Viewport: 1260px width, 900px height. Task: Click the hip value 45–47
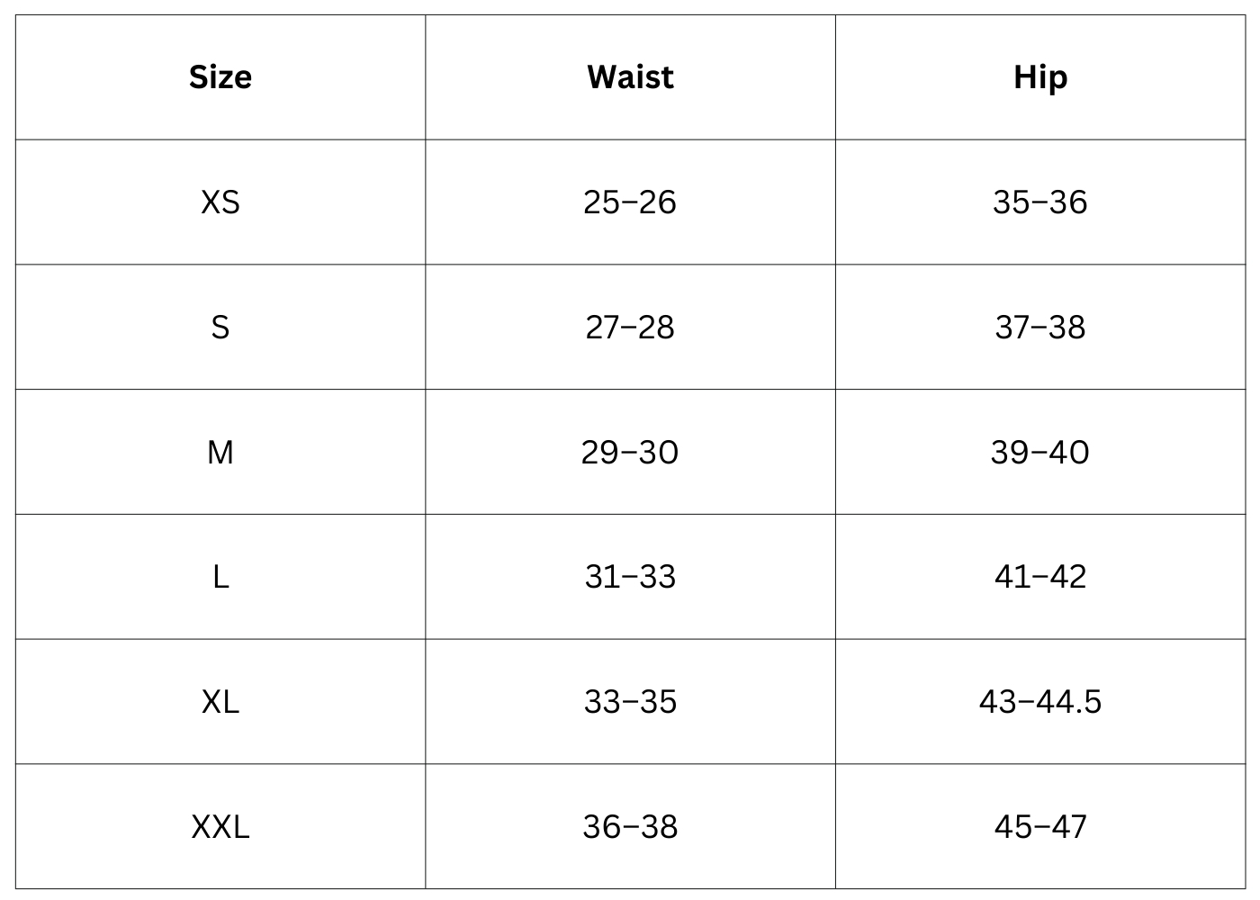[1040, 826]
